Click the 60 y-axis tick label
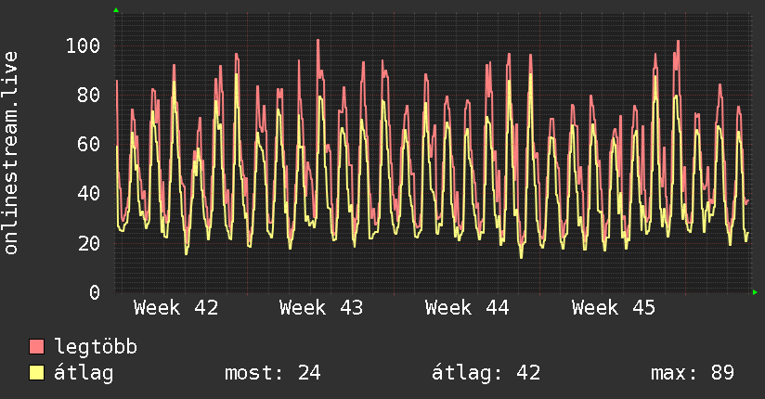 pyautogui.click(x=89, y=145)
